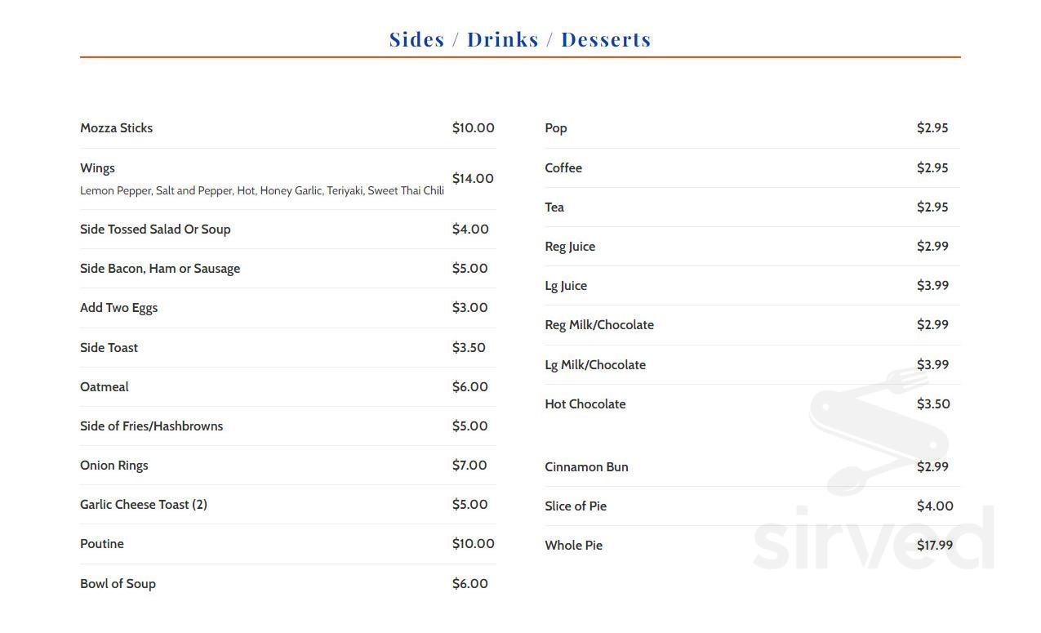Click the Poutine entry
Screen dimensions: 1041x633
[x=102, y=543]
